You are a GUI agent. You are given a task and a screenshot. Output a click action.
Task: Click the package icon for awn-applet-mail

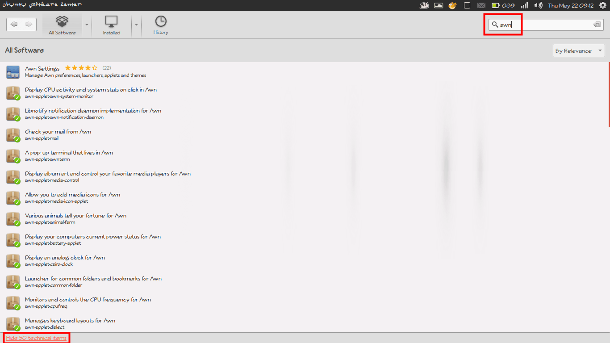[13, 135]
